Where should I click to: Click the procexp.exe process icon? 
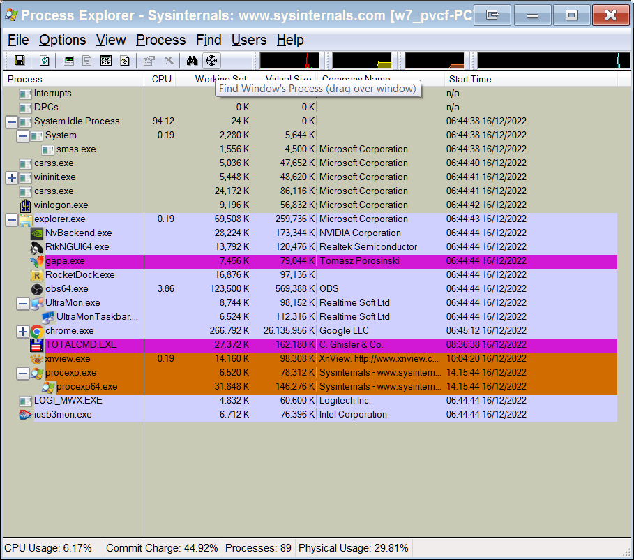coord(37,373)
